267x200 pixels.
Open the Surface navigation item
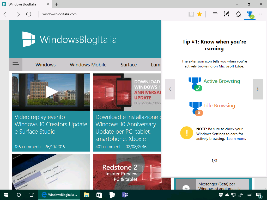point(129,65)
